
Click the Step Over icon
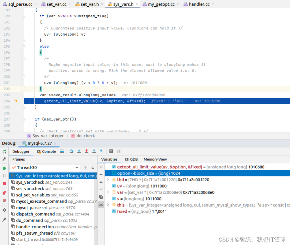point(72,152)
